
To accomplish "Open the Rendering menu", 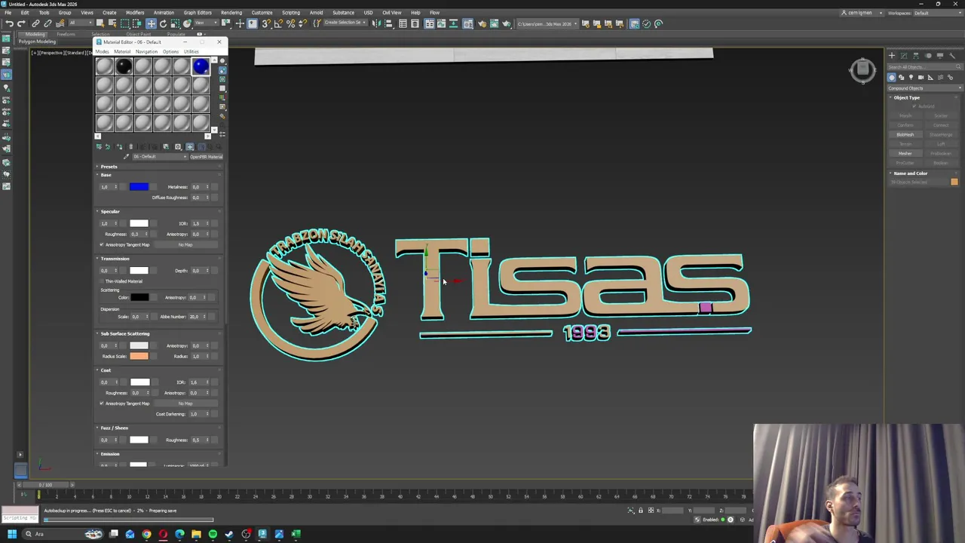I will [x=231, y=13].
